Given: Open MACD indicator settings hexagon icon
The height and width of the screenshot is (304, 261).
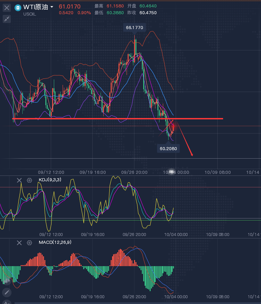Looking at the screenshot, I should point(29,243).
